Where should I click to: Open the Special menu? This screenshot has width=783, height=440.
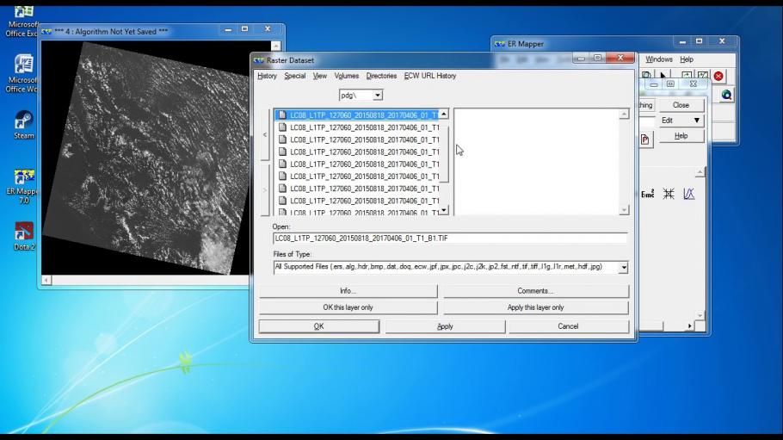point(294,76)
